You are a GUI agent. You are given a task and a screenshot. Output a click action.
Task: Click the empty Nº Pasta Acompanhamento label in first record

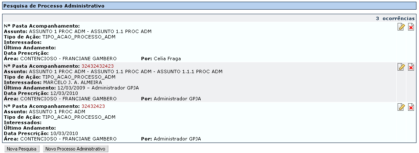click(x=42, y=26)
